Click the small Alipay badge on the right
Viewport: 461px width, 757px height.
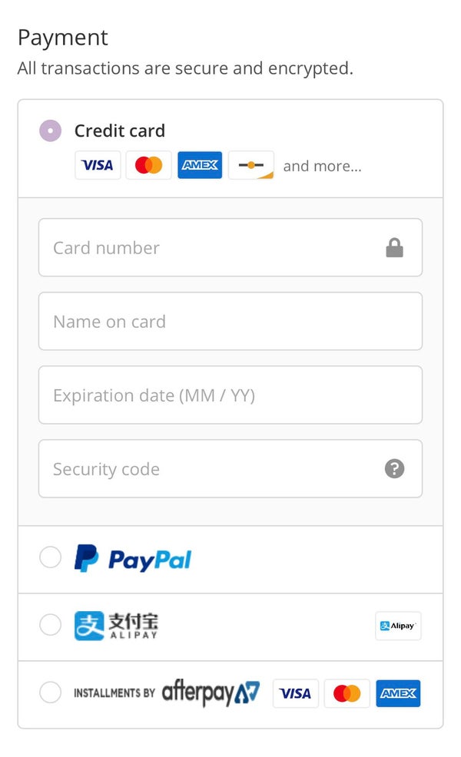[x=398, y=626]
